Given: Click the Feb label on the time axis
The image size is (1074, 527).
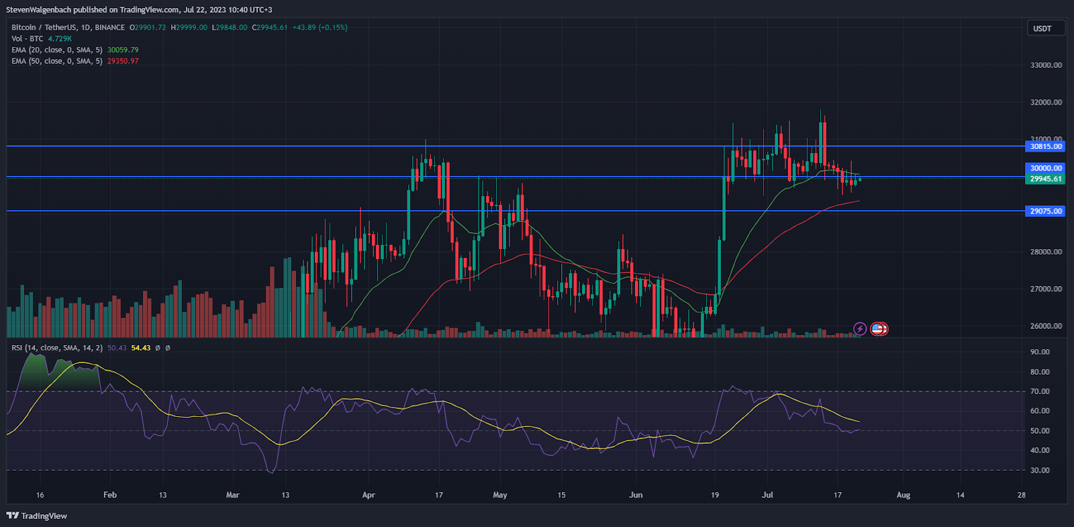Looking at the screenshot, I should pyautogui.click(x=110, y=495).
